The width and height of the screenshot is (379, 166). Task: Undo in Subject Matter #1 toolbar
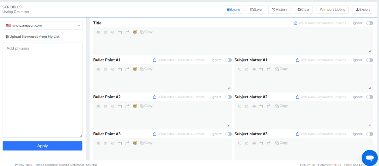[x=261, y=69]
